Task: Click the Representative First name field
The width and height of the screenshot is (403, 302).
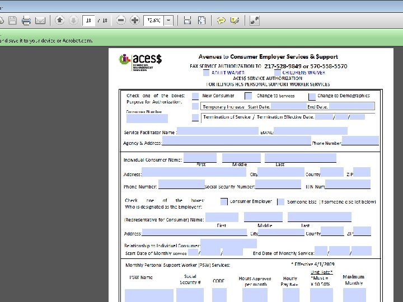Action: (x=222, y=217)
